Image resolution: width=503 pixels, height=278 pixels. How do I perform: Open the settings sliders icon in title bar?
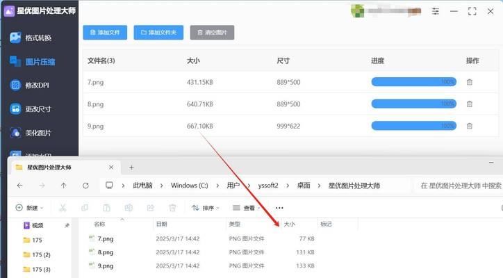pos(436,12)
